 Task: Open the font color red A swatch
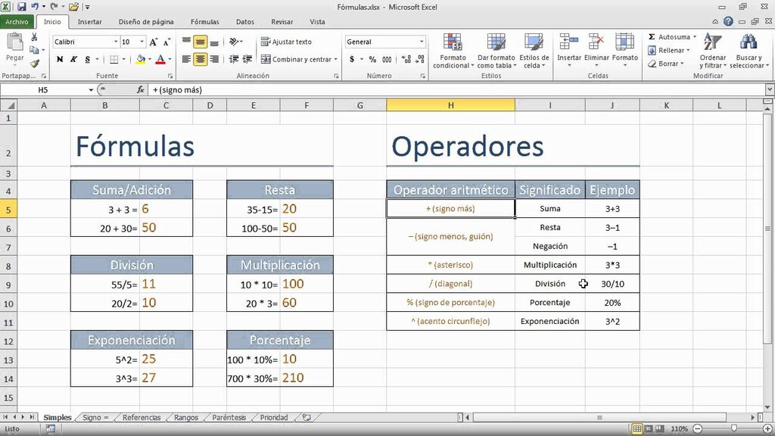click(x=160, y=59)
